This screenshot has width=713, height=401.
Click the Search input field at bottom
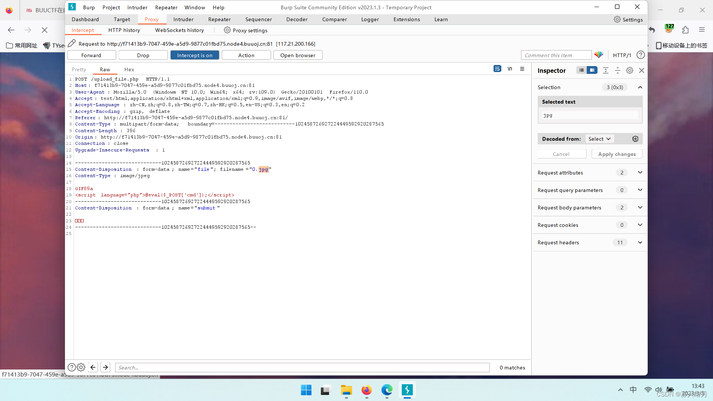[x=302, y=368]
